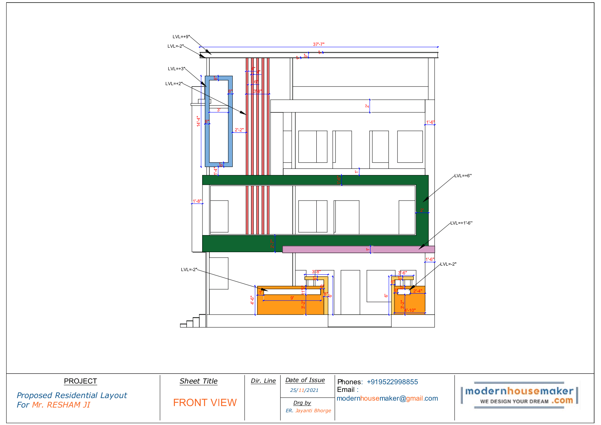Image resolution: width=601 pixels, height=425 pixels.
Task: Click the pink horizontal slab
Action: click(x=358, y=249)
